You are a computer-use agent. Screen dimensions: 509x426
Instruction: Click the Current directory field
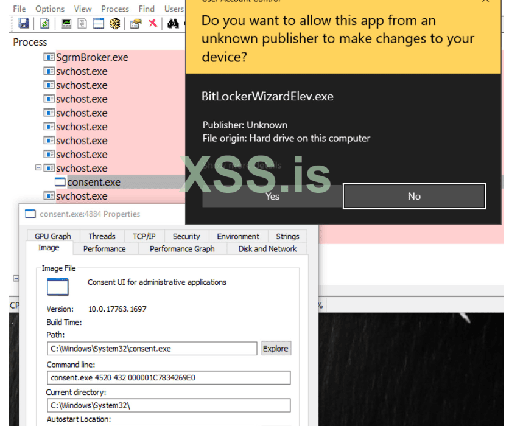(169, 405)
